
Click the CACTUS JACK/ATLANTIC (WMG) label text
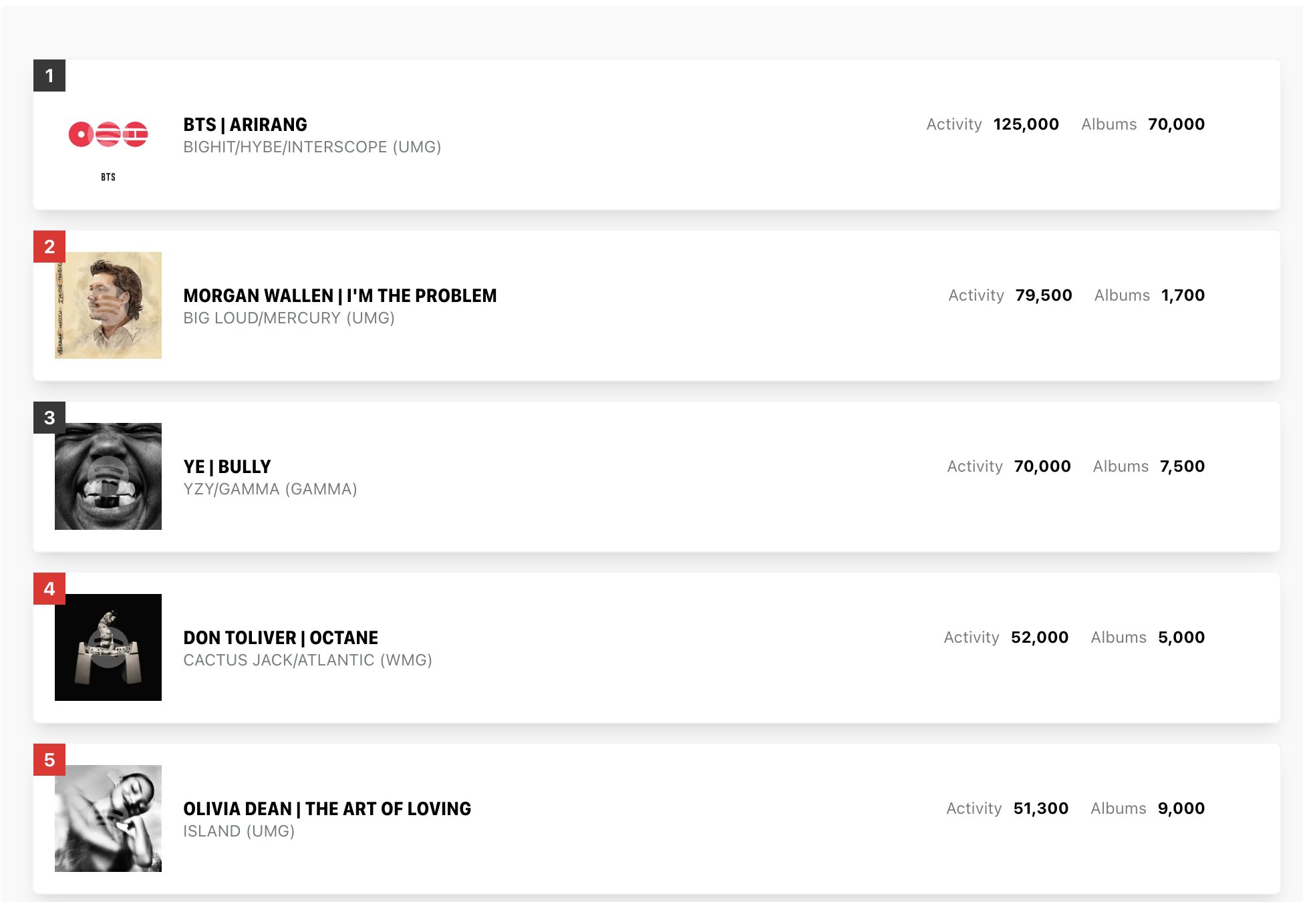[x=307, y=660]
